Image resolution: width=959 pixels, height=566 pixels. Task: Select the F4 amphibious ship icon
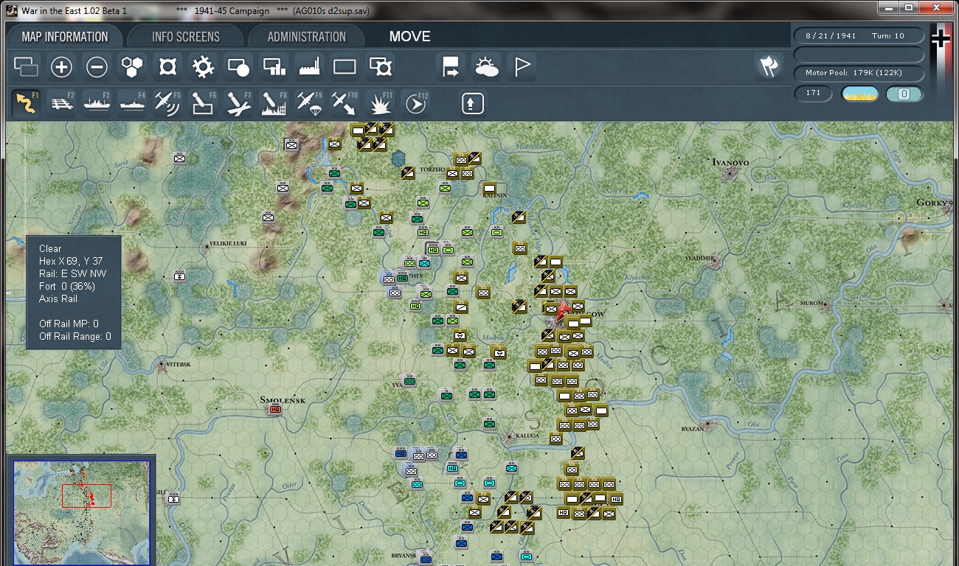tap(132, 103)
